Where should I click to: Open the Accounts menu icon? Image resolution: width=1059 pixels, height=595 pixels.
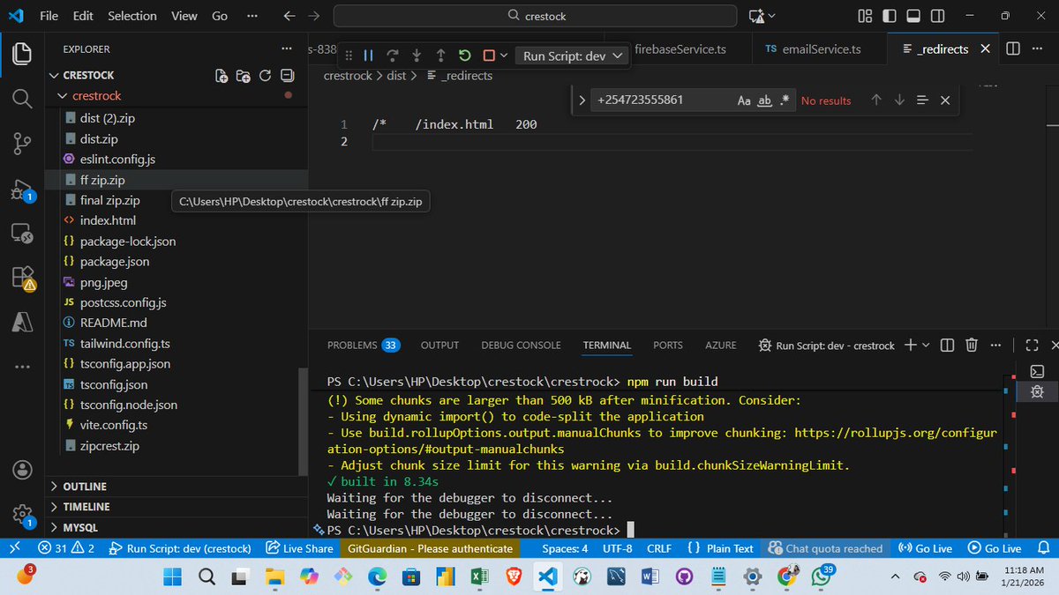(x=22, y=469)
